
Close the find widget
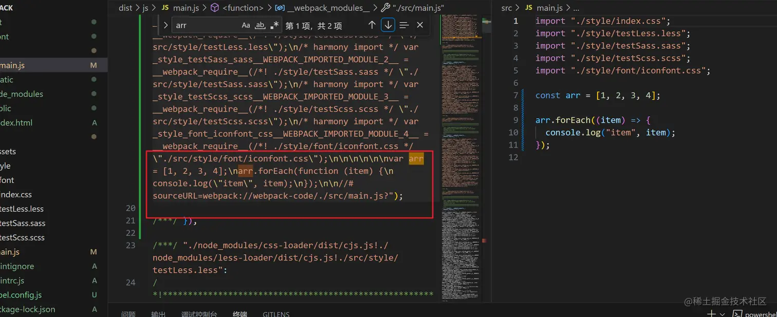pos(420,25)
